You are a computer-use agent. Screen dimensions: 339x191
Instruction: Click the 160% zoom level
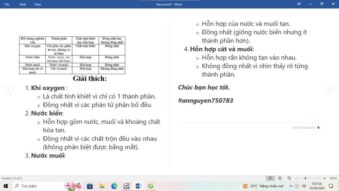[333, 178]
